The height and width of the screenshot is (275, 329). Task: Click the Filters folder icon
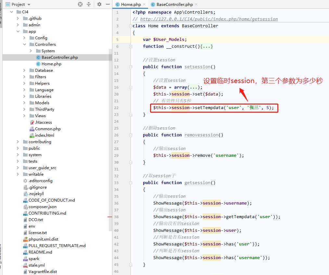32,77
